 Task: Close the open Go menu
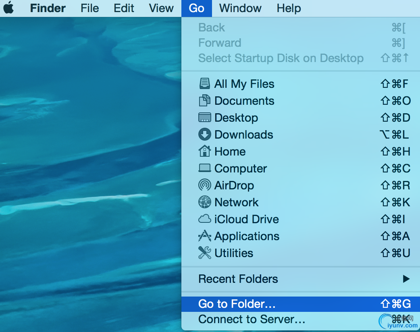tap(197, 8)
